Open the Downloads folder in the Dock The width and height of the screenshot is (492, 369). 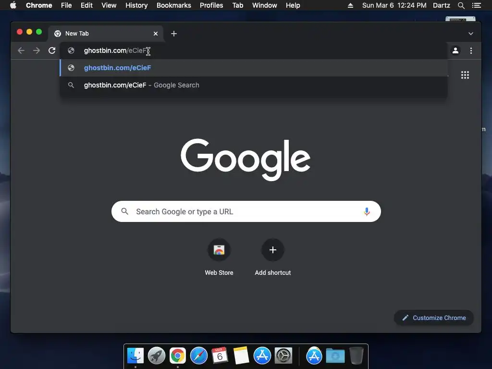tap(335, 356)
